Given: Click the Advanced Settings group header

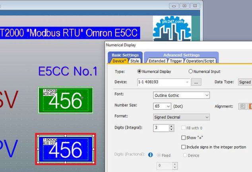Looking at the screenshot, I should [181, 55].
